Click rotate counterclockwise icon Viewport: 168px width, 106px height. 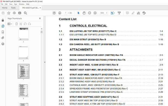point(25,24)
